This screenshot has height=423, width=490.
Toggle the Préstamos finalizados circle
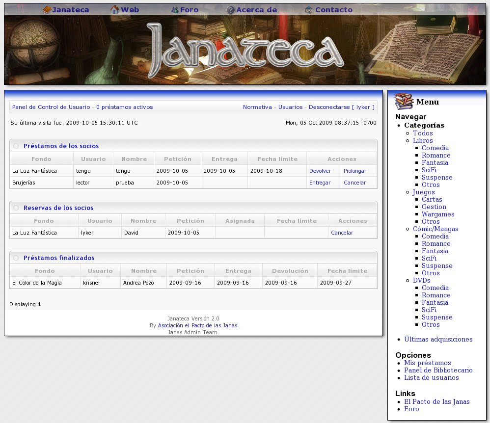point(16,258)
